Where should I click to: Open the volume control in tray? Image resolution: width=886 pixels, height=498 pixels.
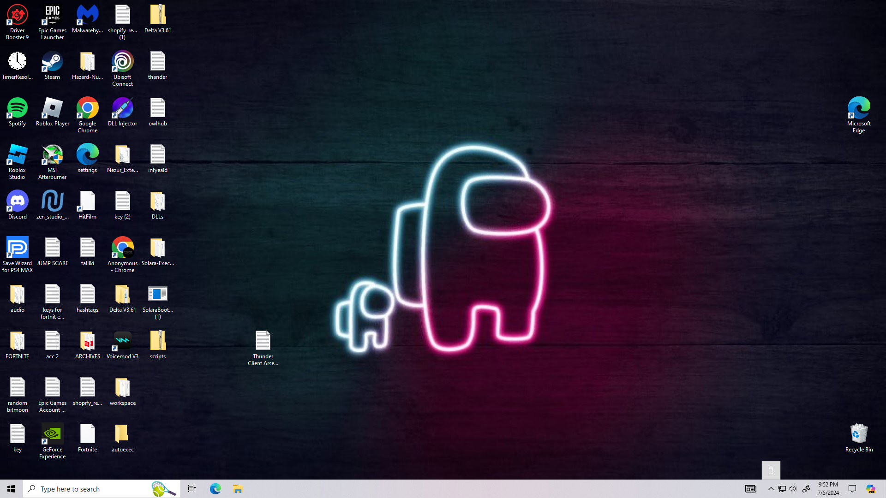click(793, 489)
